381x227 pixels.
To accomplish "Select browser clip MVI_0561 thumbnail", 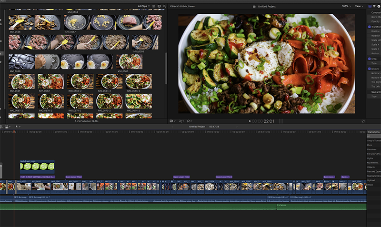I will click(x=21, y=81).
